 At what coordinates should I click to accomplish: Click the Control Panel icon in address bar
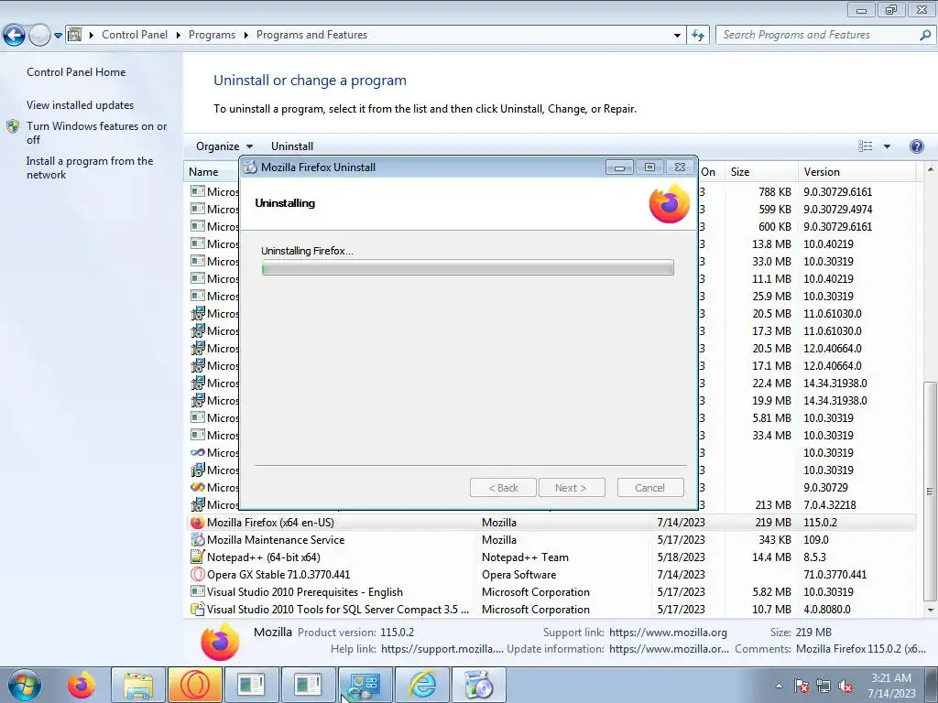[75, 35]
